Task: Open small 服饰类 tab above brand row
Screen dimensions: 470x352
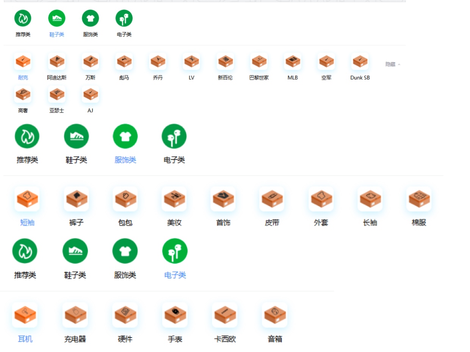Action: (x=91, y=18)
